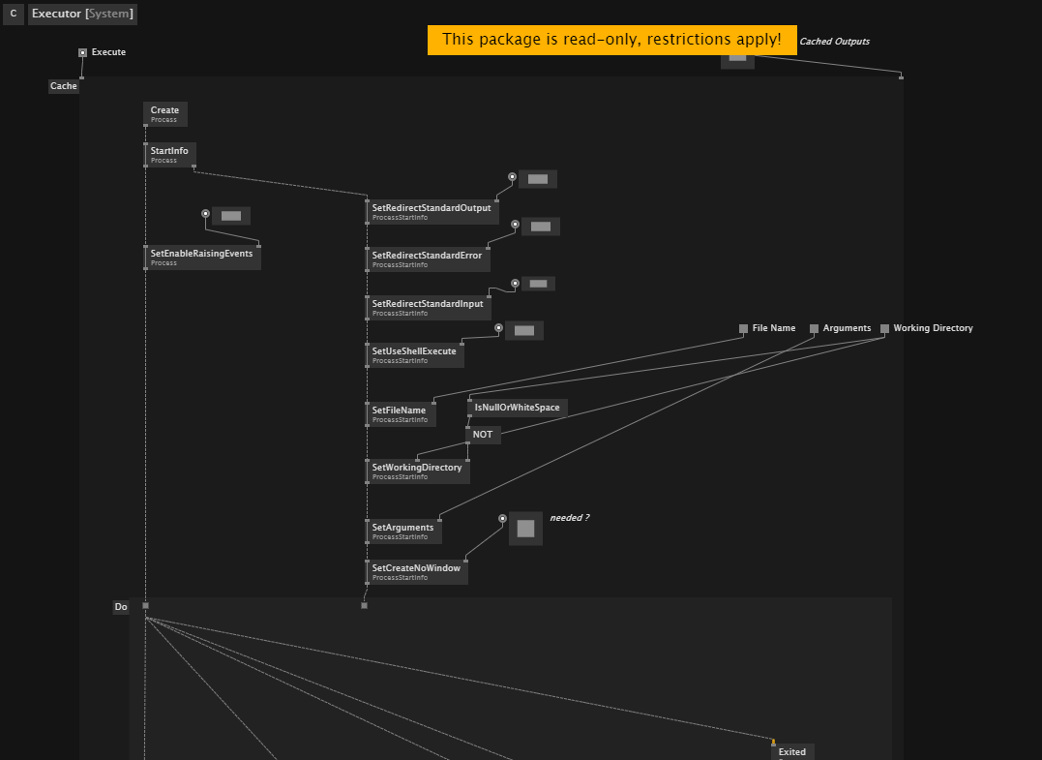The width and height of the screenshot is (1042, 760).
Task: Select the circular IOBox pin above SetRedirectStandardOutput
Action: click(x=513, y=177)
